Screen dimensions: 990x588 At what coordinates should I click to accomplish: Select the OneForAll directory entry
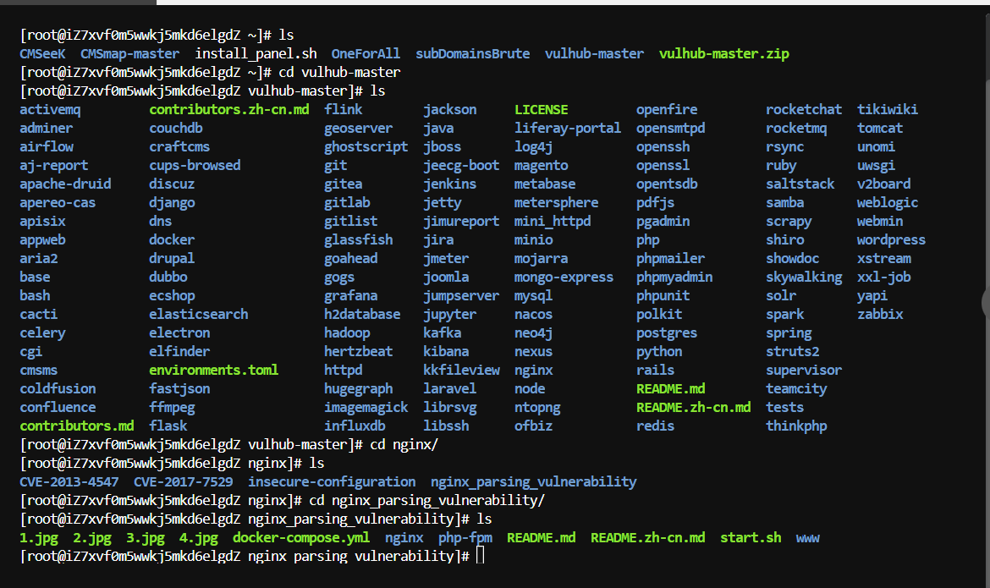(366, 53)
